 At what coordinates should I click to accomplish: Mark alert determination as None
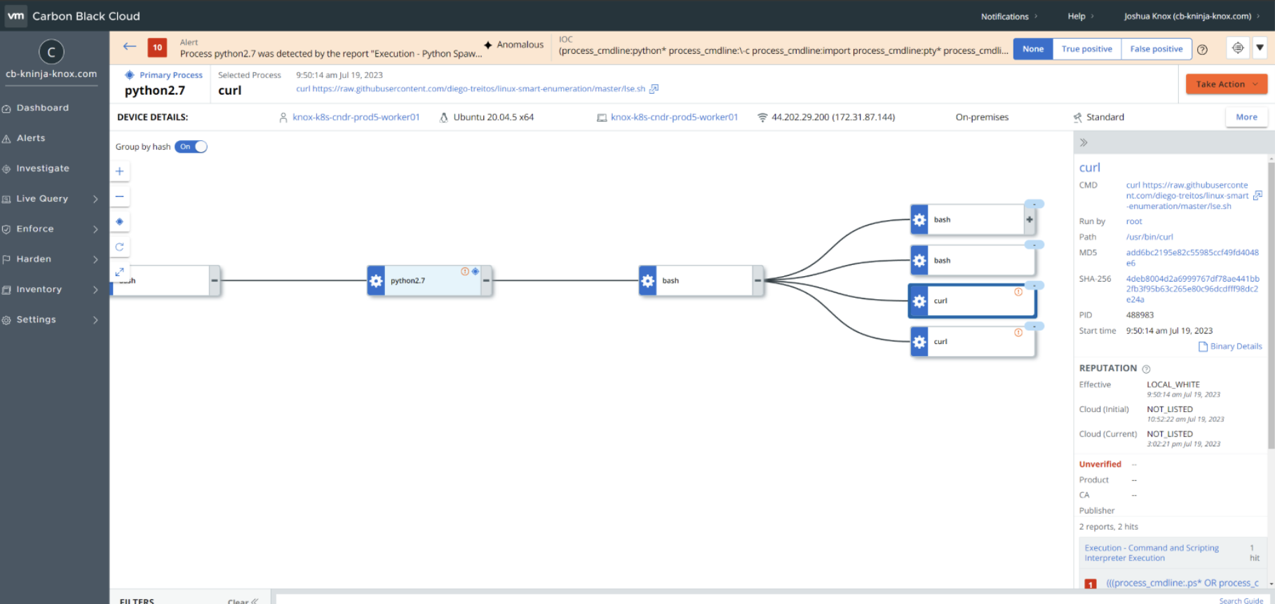[x=1033, y=48]
